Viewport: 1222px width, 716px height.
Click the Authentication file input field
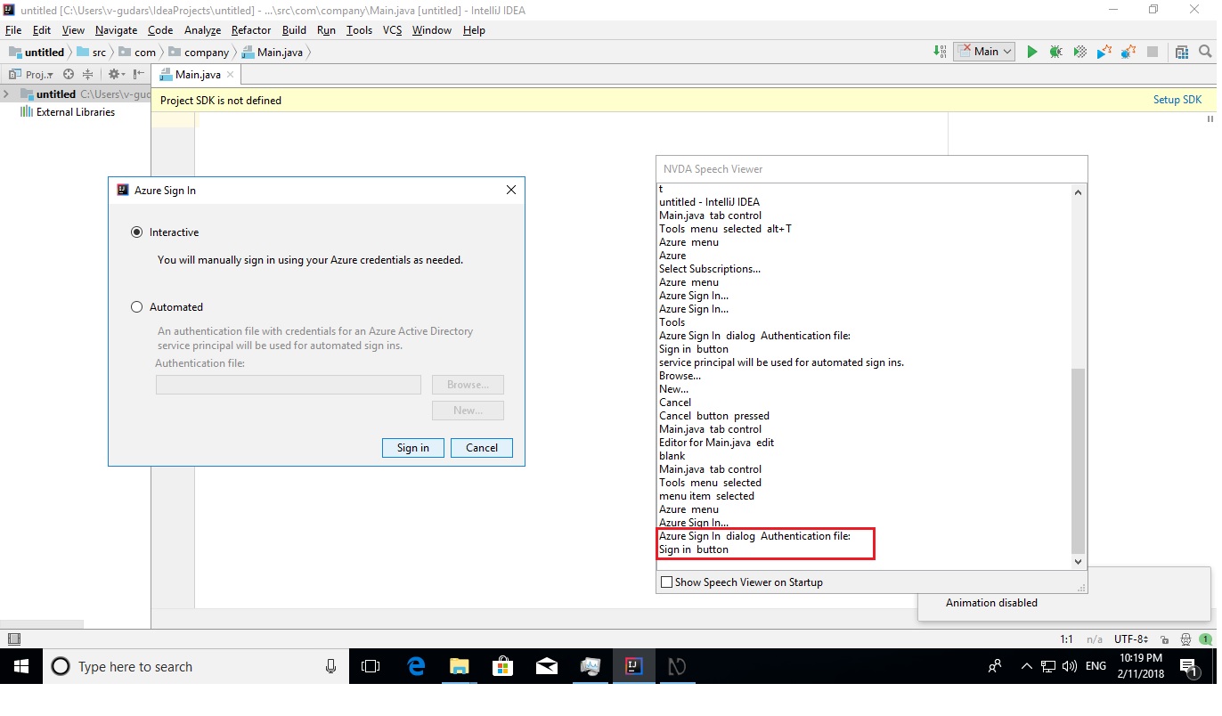(288, 384)
